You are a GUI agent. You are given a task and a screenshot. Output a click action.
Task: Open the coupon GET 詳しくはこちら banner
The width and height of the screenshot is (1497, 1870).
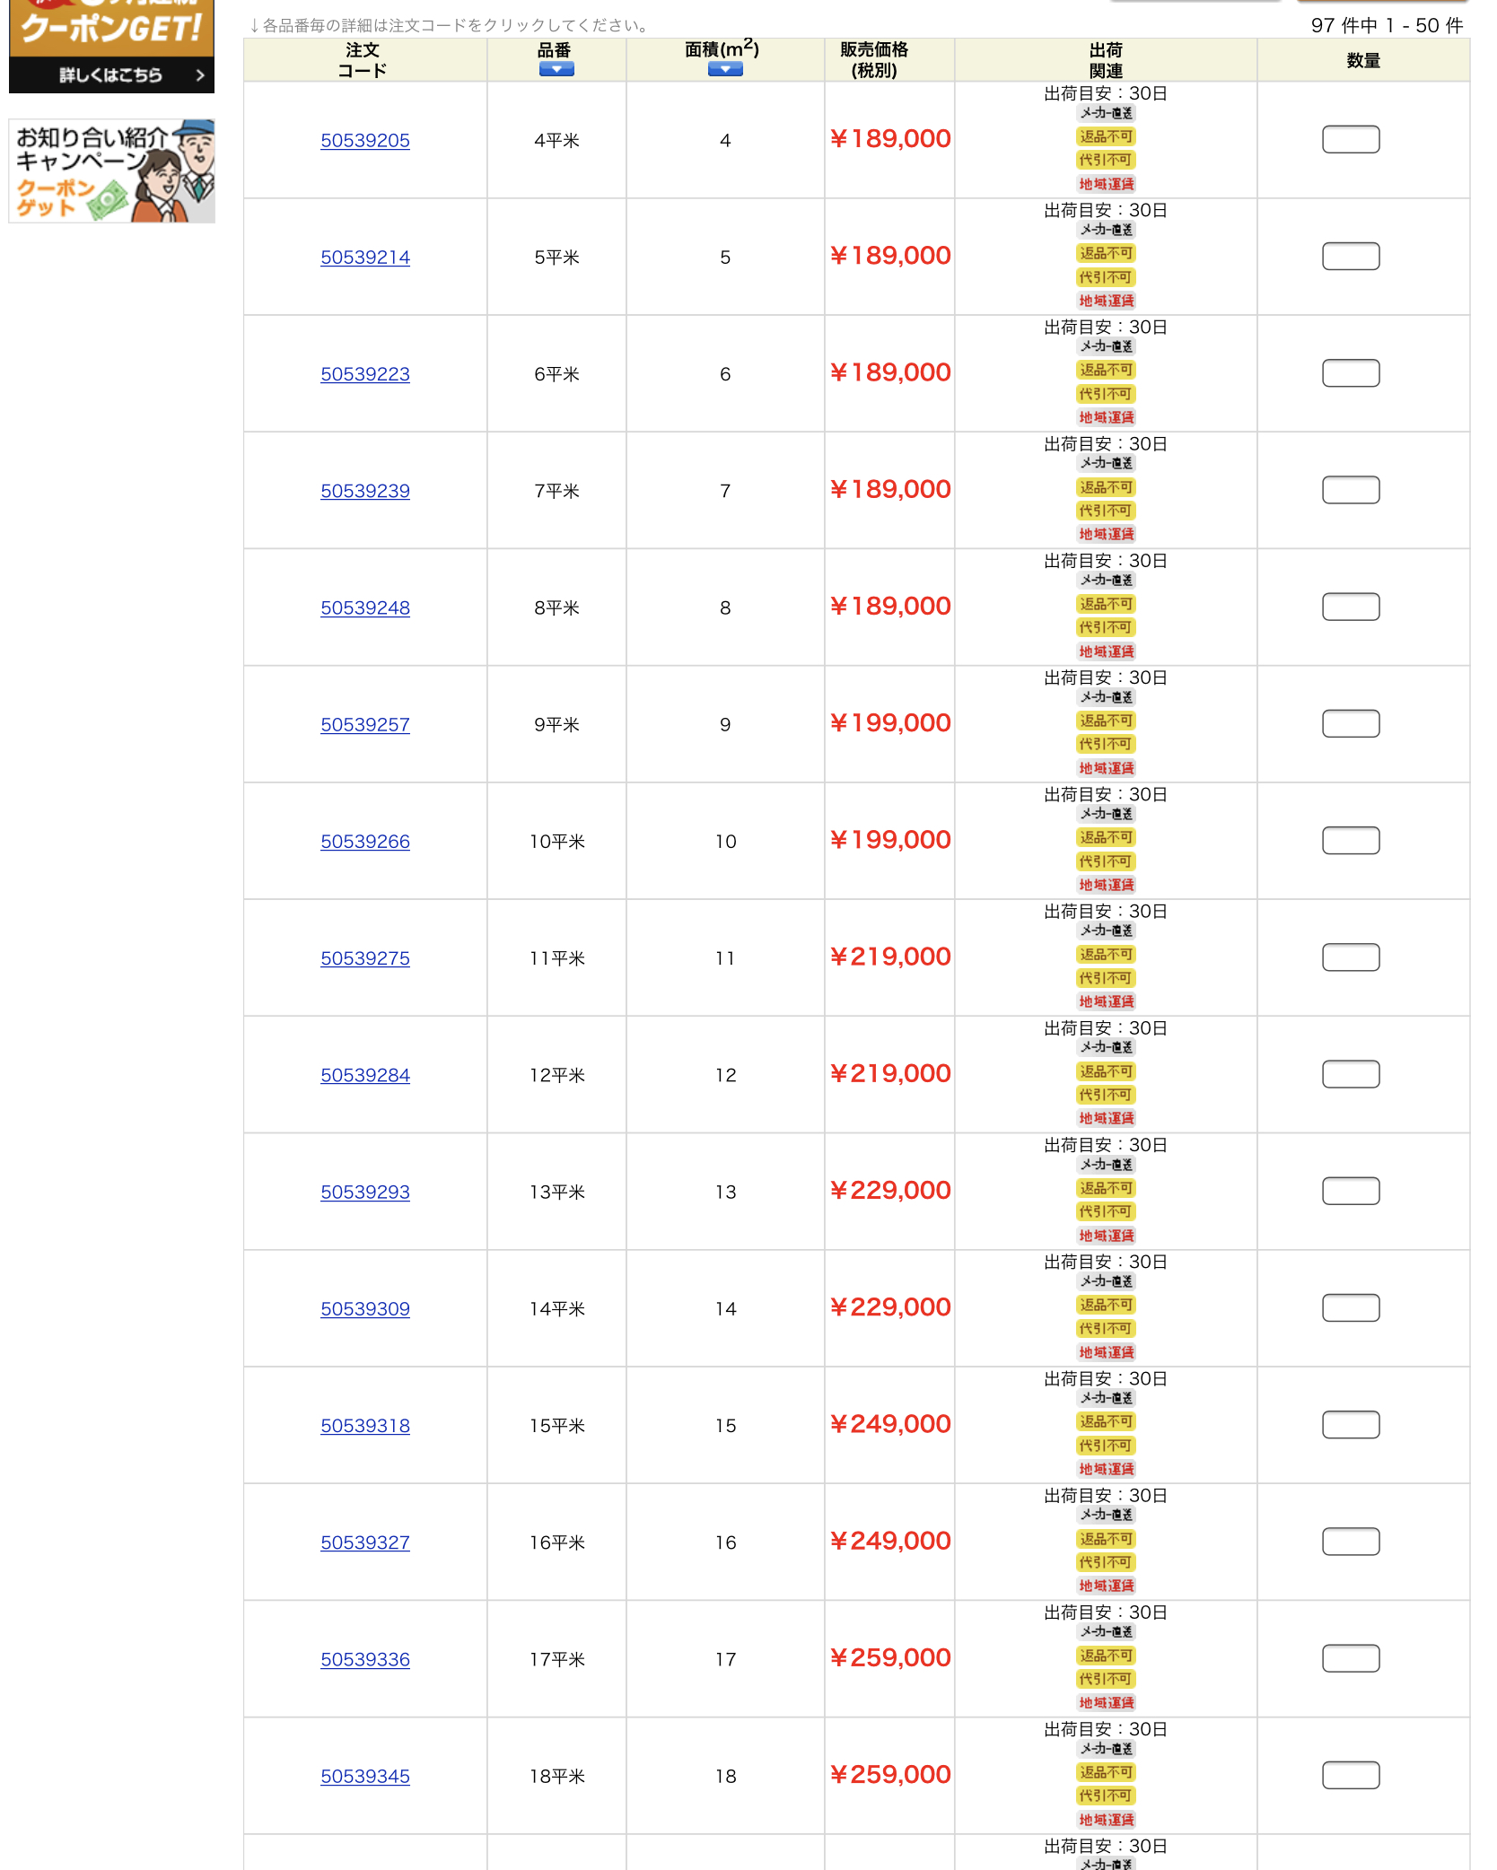[111, 46]
